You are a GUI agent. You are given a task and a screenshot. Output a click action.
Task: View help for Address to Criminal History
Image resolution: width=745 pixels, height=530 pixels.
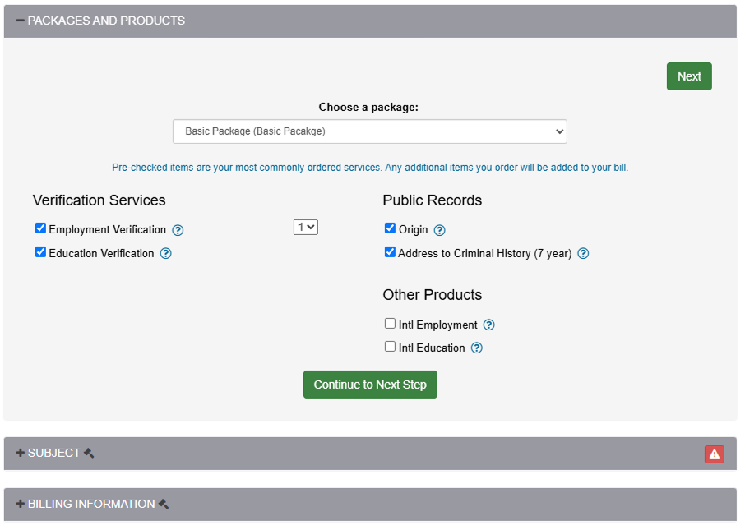[583, 253]
